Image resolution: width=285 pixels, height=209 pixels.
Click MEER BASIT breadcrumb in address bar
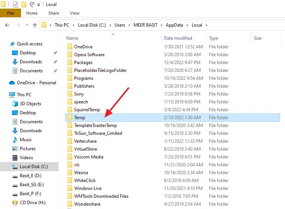tap(146, 25)
